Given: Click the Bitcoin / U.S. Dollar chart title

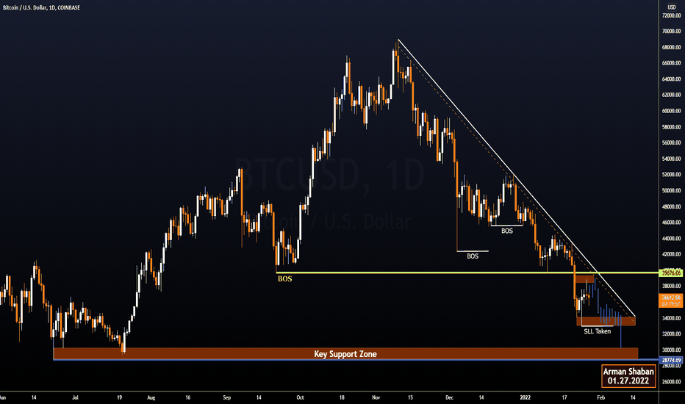Looking at the screenshot, I should point(41,7).
